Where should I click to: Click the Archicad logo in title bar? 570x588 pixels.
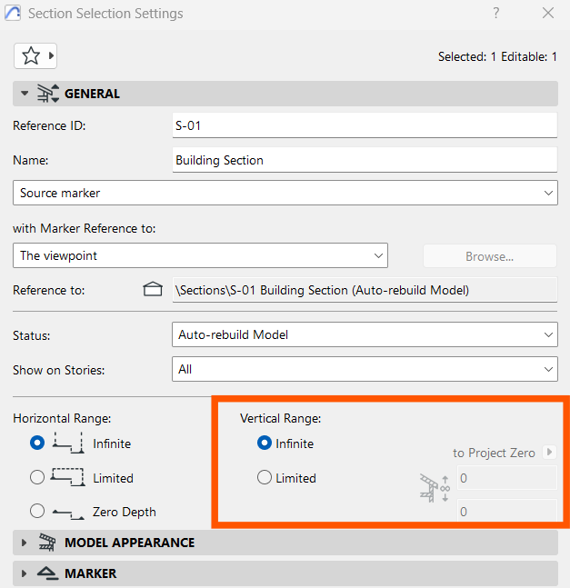click(13, 13)
